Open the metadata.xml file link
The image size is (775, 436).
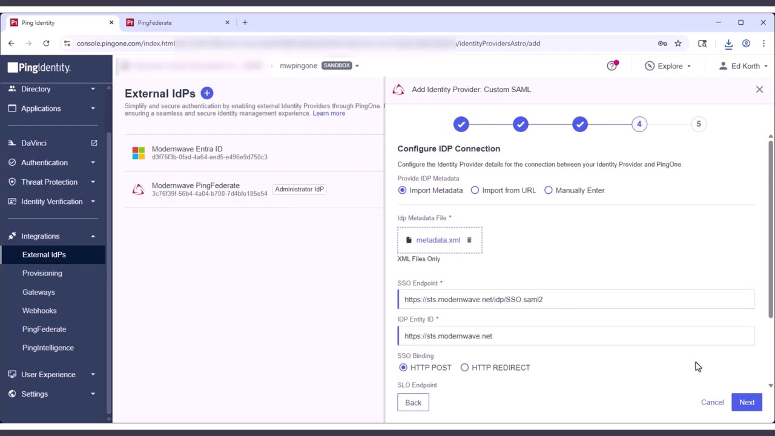(x=438, y=240)
